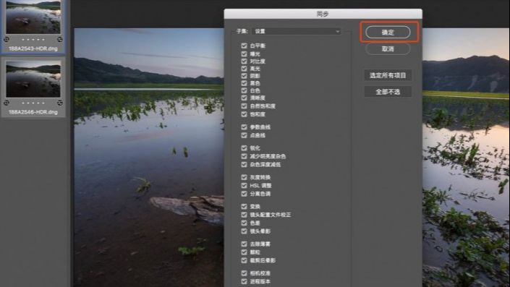Toggle the 白色 (Whites) checkbox
This screenshot has width=510, height=287.
pyautogui.click(x=245, y=90)
